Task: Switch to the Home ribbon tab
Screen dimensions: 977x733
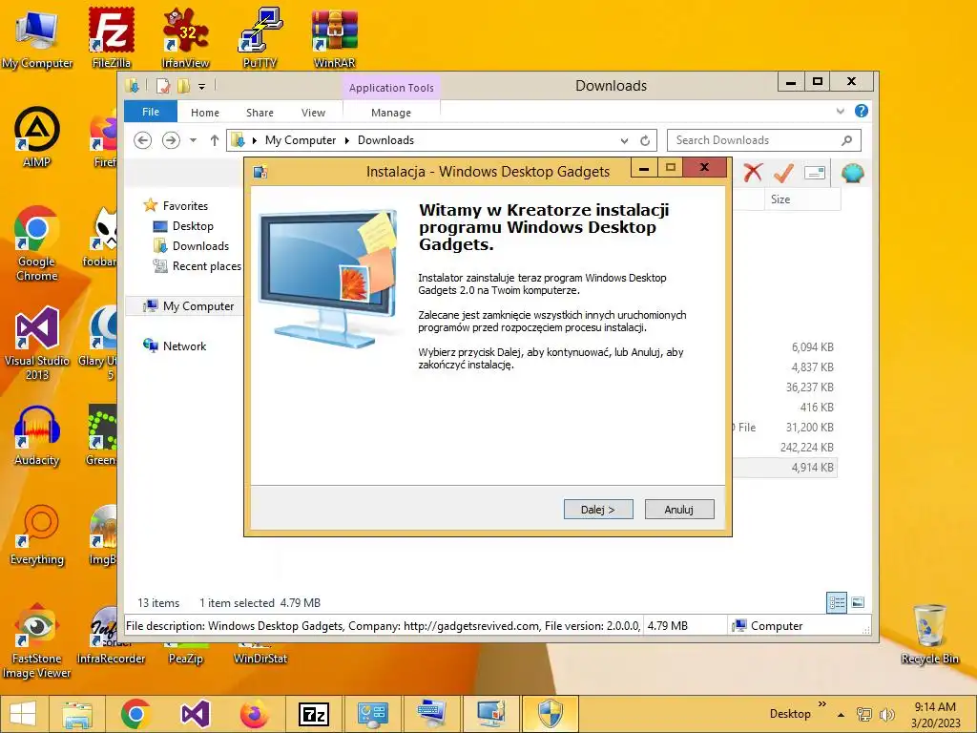Action: tap(205, 113)
